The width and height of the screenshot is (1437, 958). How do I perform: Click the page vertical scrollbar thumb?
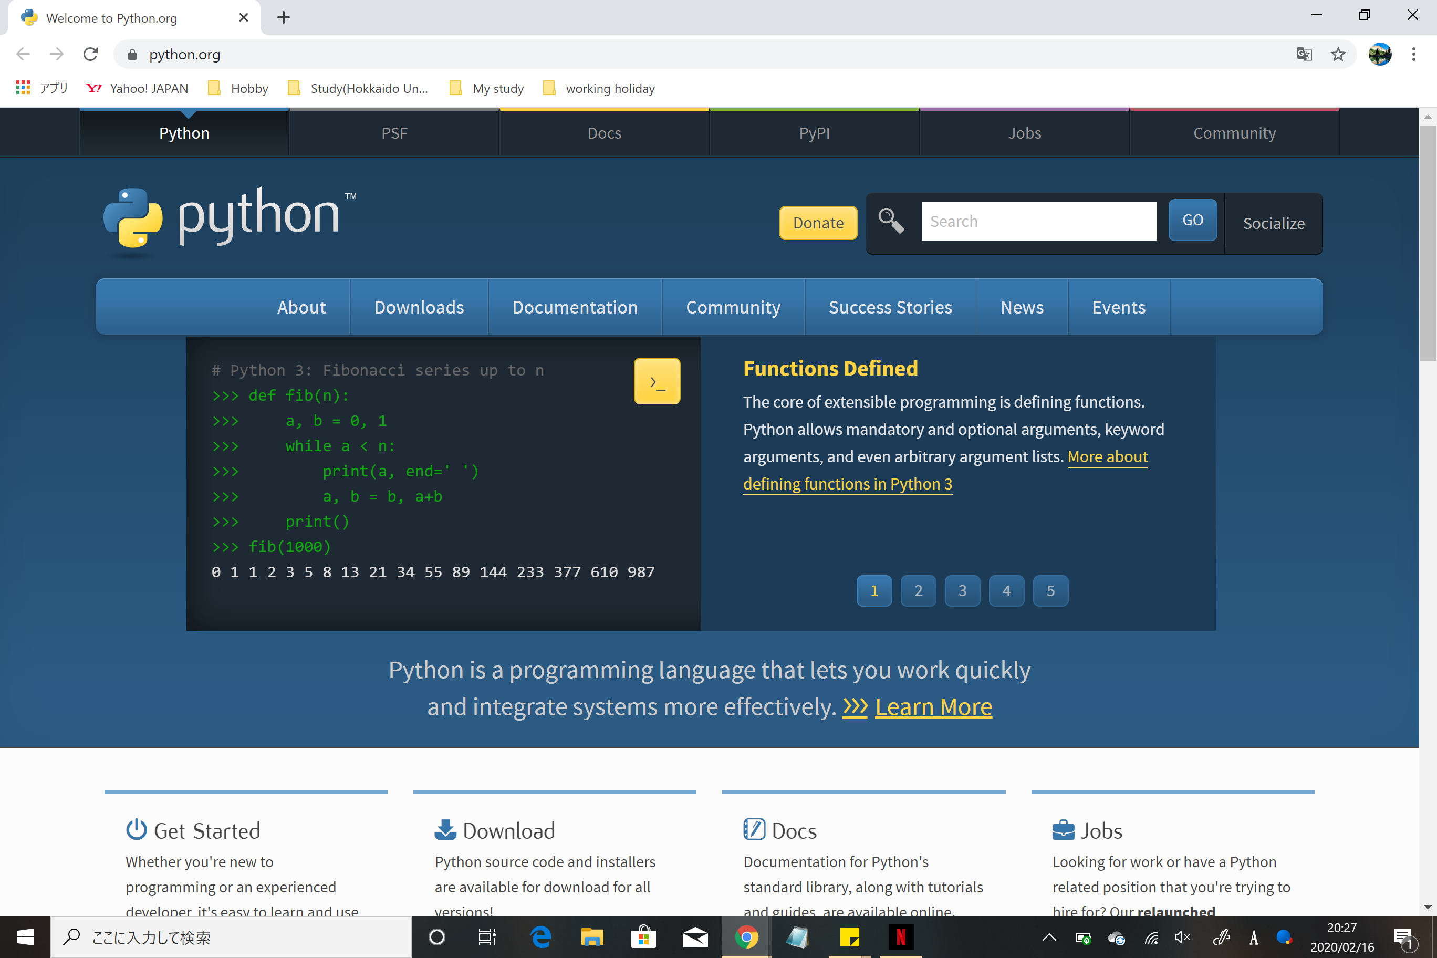(x=1427, y=243)
